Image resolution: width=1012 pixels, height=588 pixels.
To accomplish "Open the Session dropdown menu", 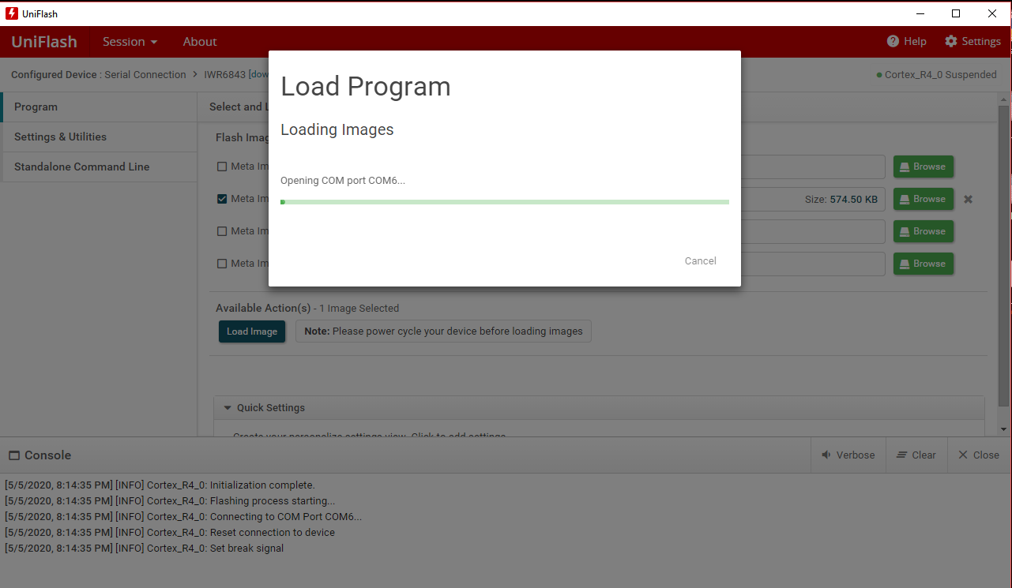I will tap(130, 42).
